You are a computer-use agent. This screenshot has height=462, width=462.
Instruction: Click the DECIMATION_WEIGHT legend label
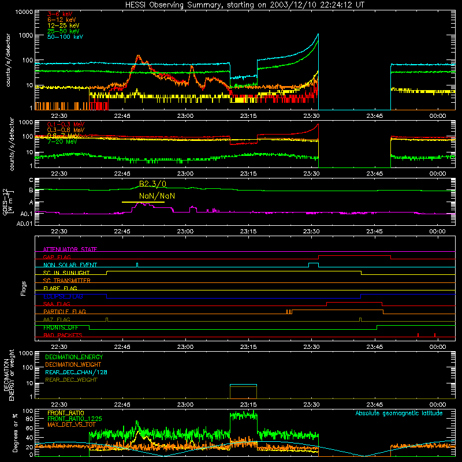[73, 364]
